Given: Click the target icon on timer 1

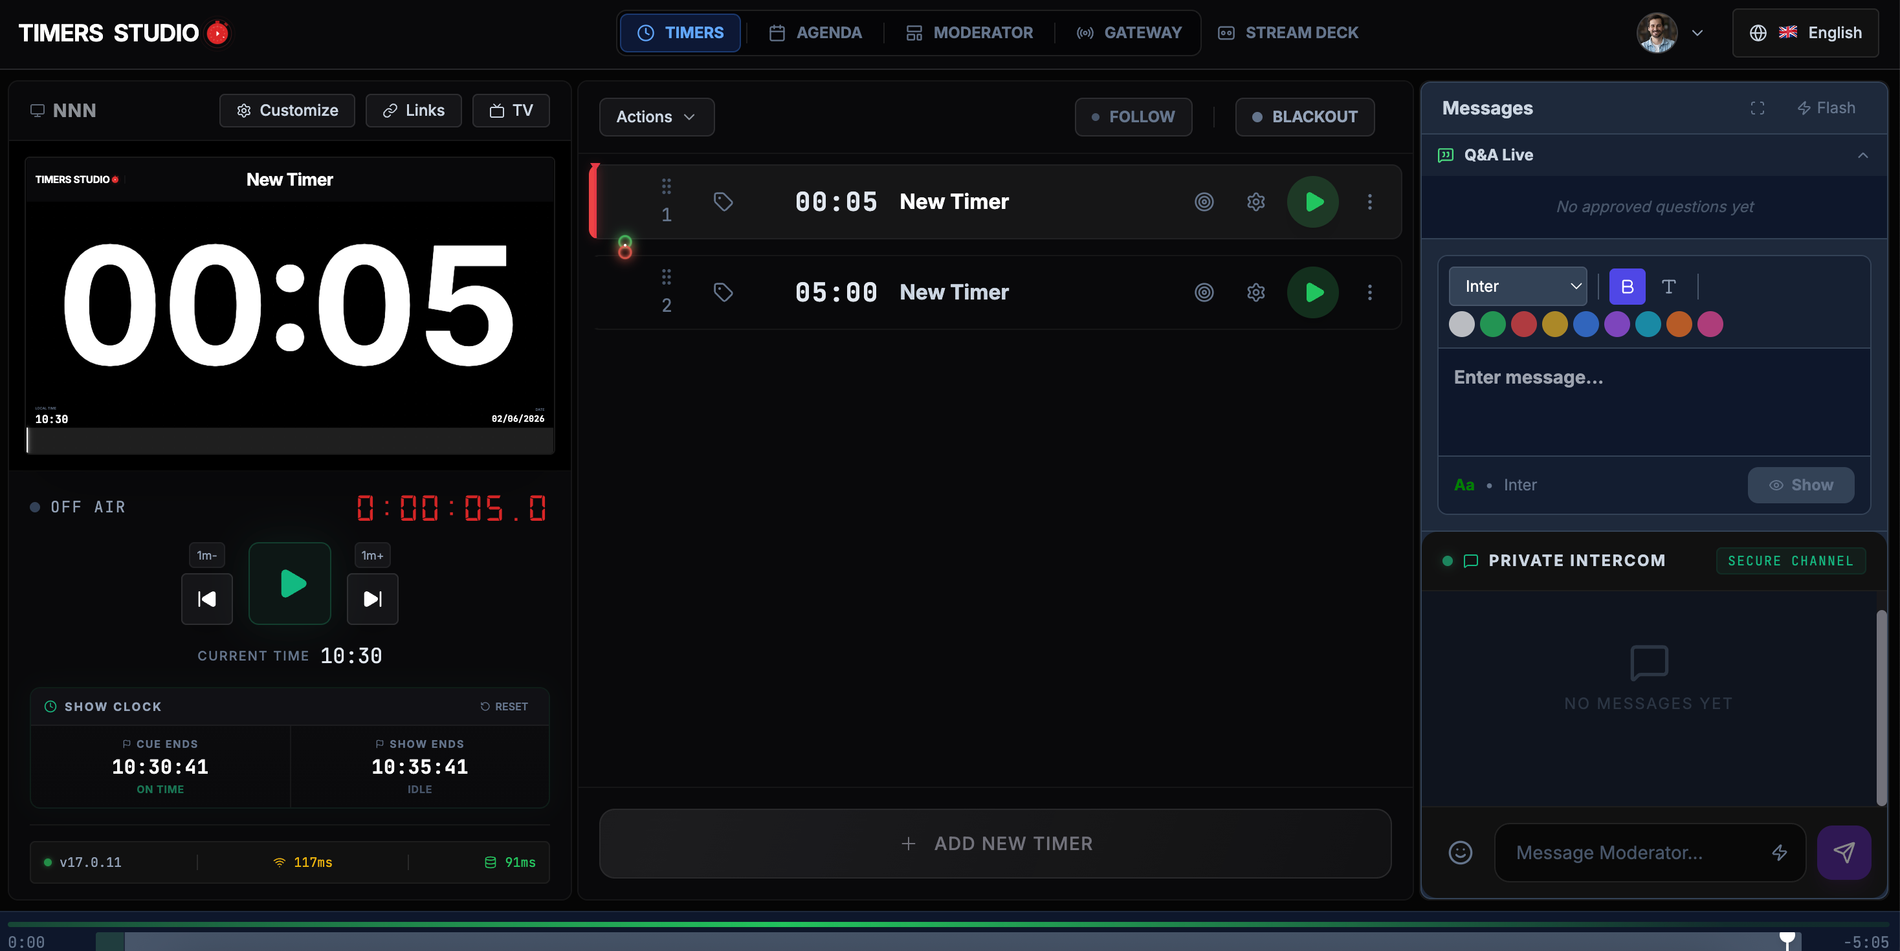Looking at the screenshot, I should click(x=1204, y=201).
